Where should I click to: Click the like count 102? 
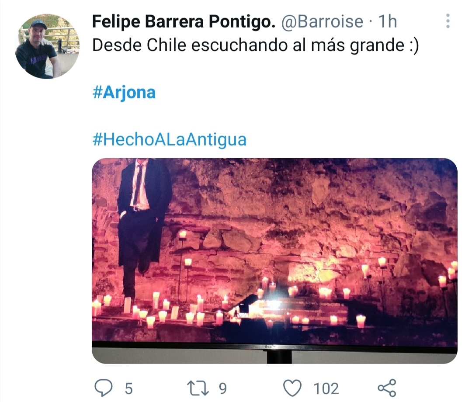click(326, 388)
